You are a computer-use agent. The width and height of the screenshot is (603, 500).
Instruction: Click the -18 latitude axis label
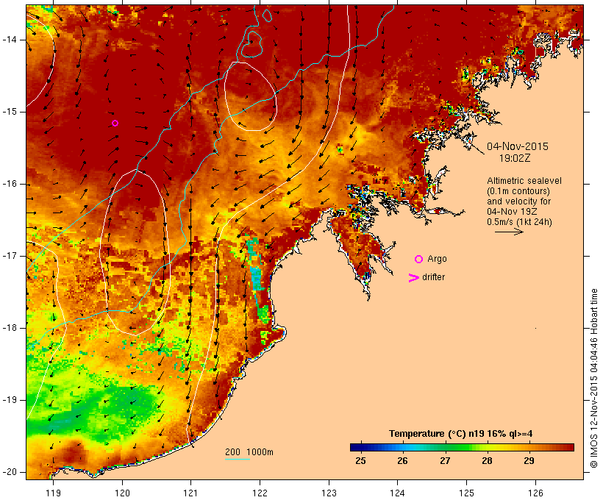(x=10, y=328)
